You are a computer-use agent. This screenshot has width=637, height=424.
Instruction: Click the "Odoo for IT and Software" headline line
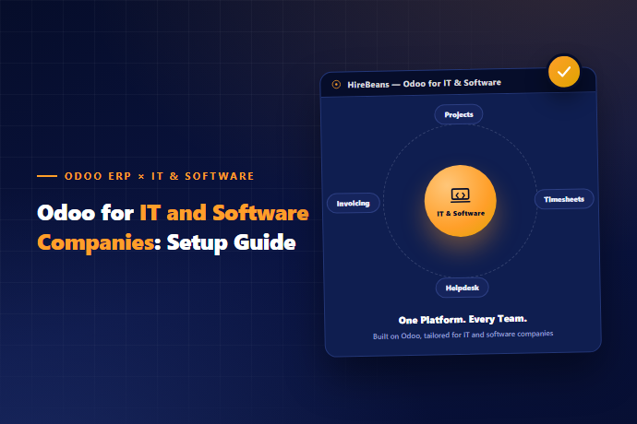(173, 213)
